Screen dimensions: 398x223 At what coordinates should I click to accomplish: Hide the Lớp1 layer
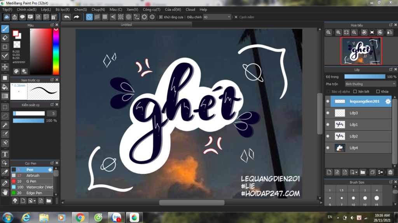point(328,124)
